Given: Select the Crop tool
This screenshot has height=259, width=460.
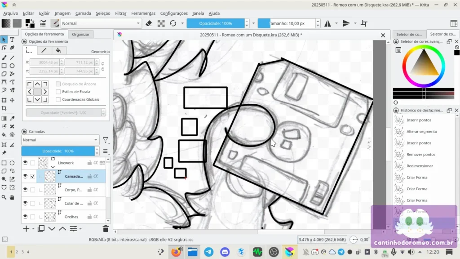Looking at the screenshot, I should pos(4,108).
